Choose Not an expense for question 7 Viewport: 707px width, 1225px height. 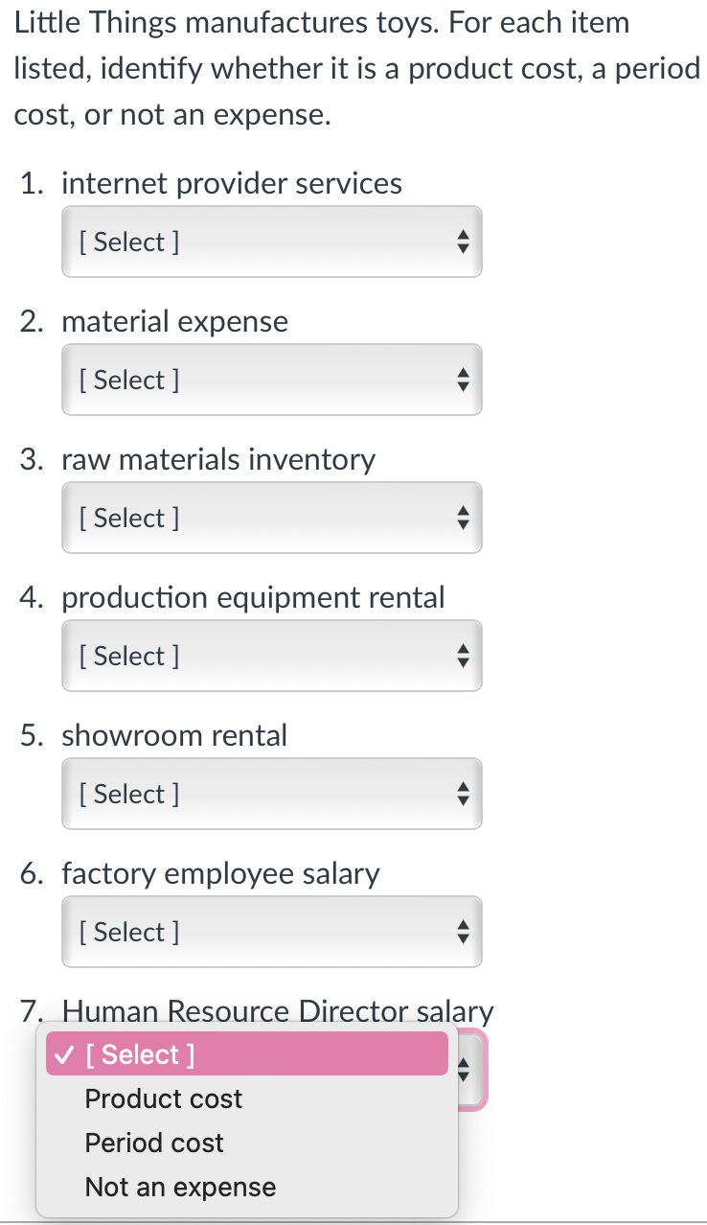(x=179, y=1187)
